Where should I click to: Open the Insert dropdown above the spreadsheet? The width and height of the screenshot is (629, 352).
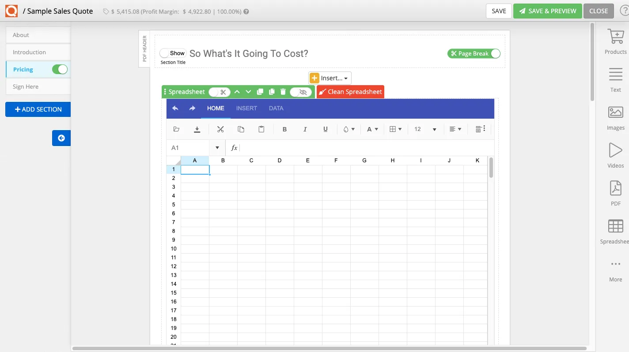coord(330,78)
